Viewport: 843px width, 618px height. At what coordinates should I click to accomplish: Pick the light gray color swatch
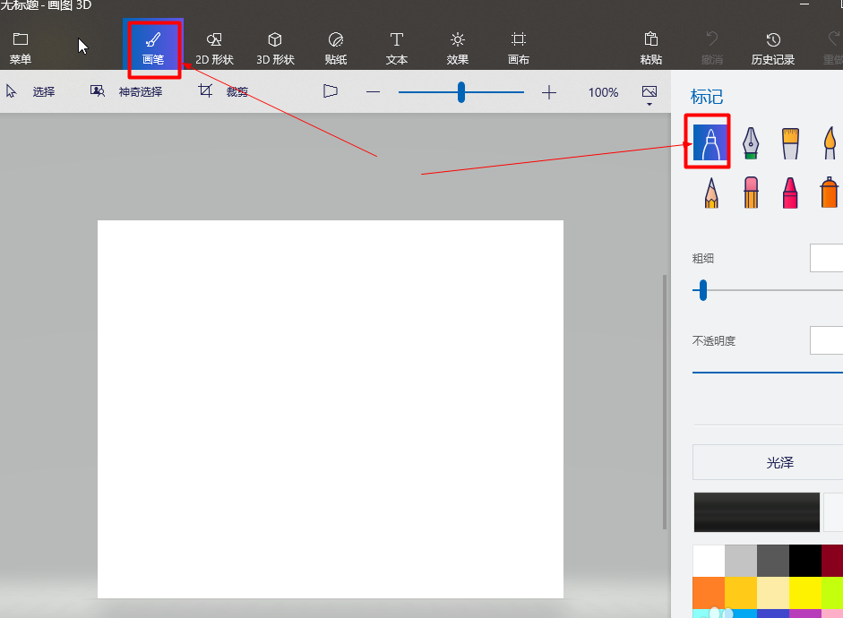coord(741,561)
